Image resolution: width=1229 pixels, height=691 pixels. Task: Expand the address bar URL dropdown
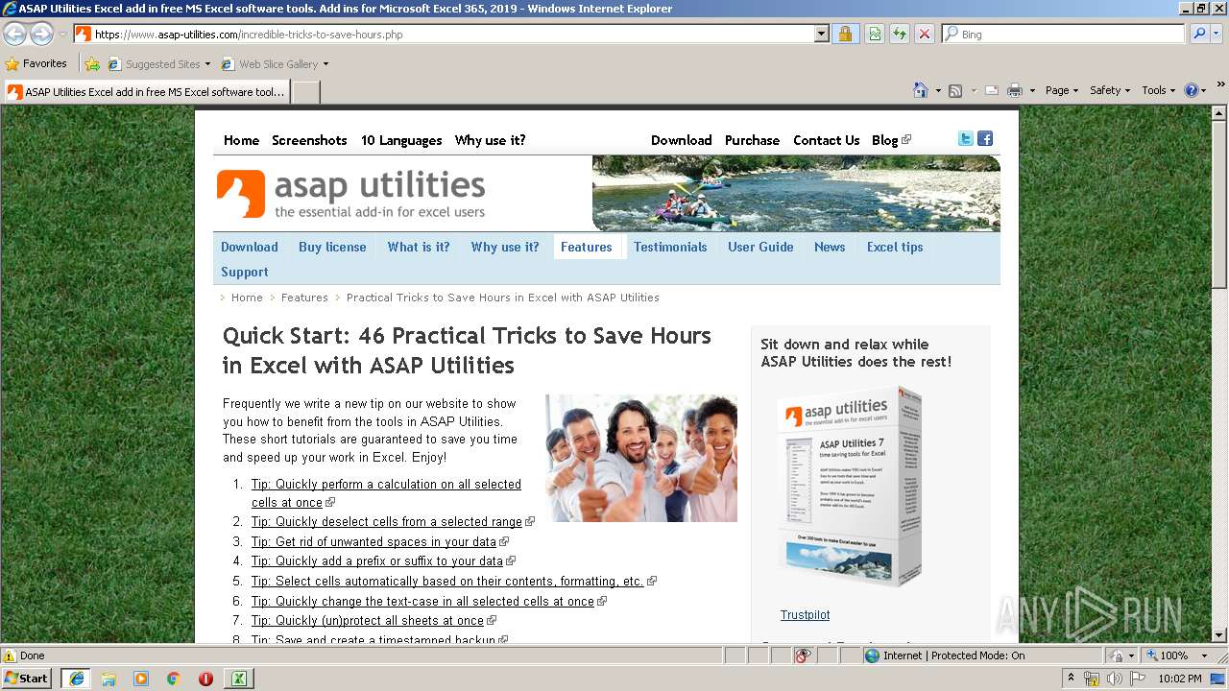tap(821, 34)
